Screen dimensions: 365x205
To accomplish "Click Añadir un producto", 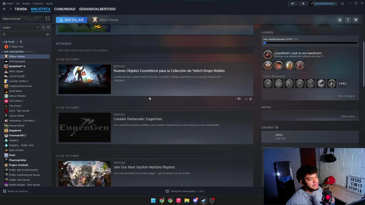I will coord(16,191).
